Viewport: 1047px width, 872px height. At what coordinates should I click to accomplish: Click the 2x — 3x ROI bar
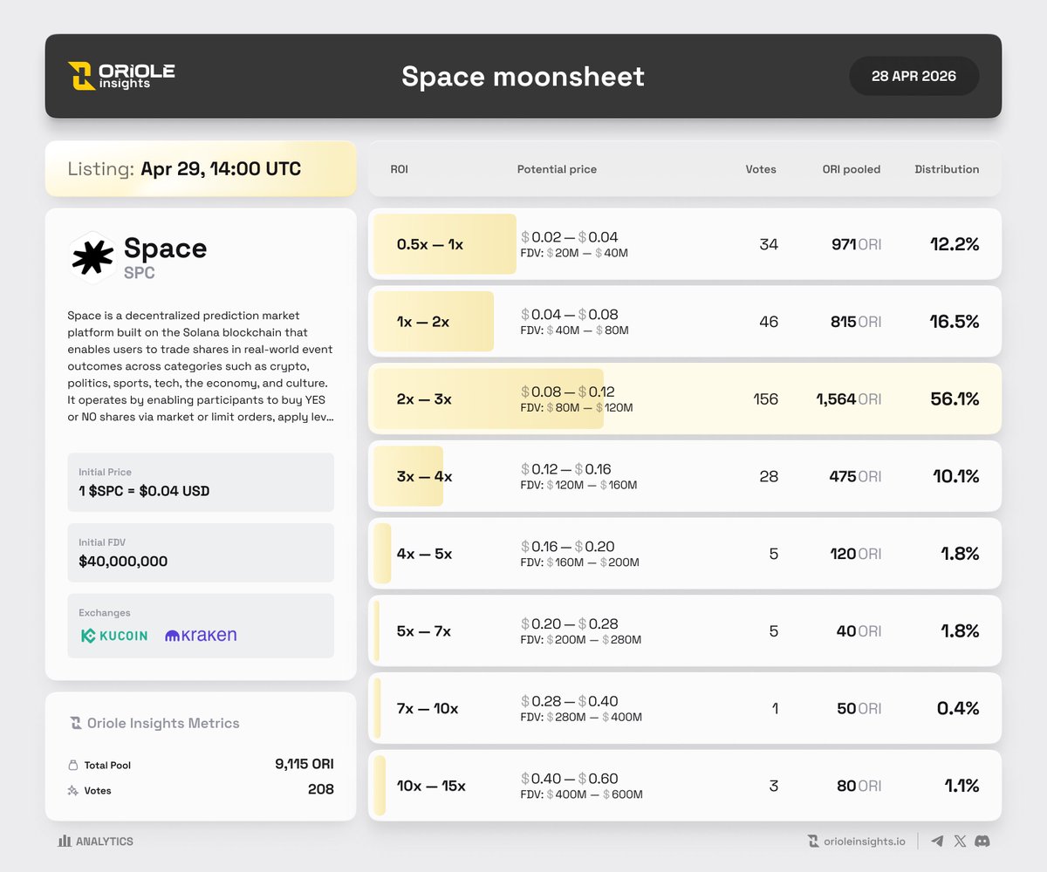pyautogui.click(x=489, y=399)
